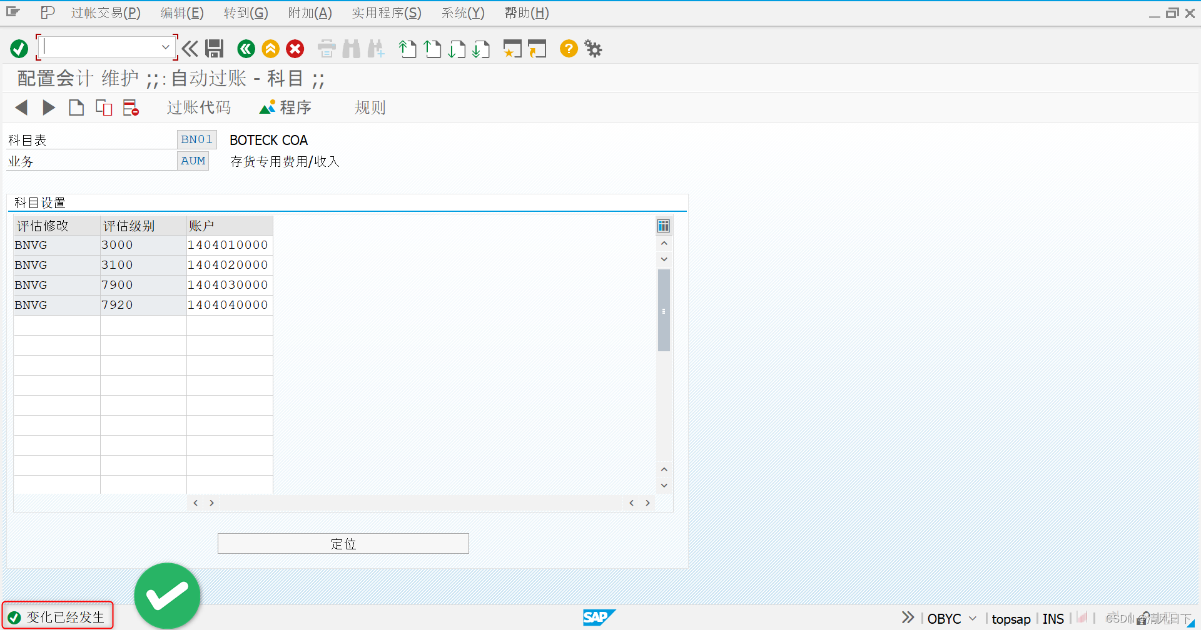Cancel using the red X icon
Screen dimensions: 1201x630
(x=295, y=49)
